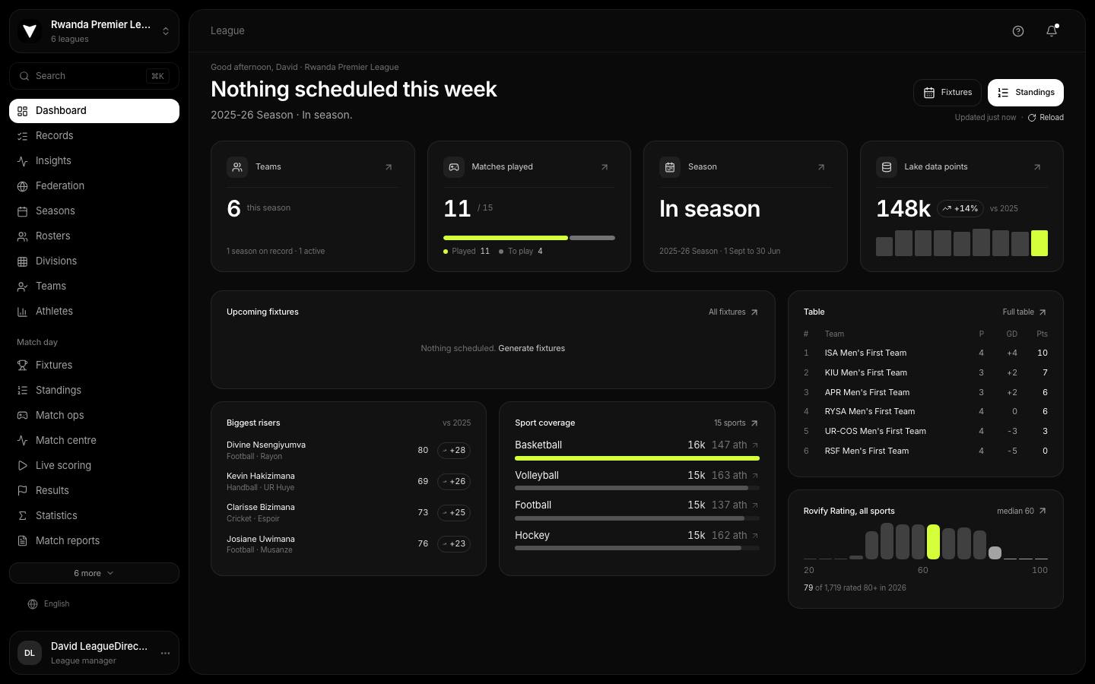The image size is (1095, 684).
Task: Expand the Rwanda Premier League switcher
Action: pos(94,31)
